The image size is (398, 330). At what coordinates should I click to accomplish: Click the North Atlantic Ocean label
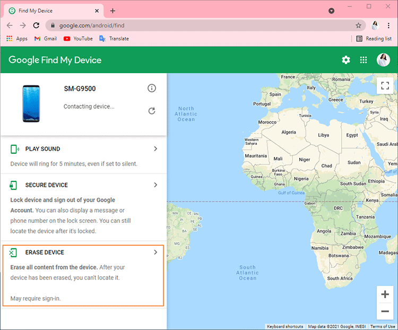coord(186,114)
